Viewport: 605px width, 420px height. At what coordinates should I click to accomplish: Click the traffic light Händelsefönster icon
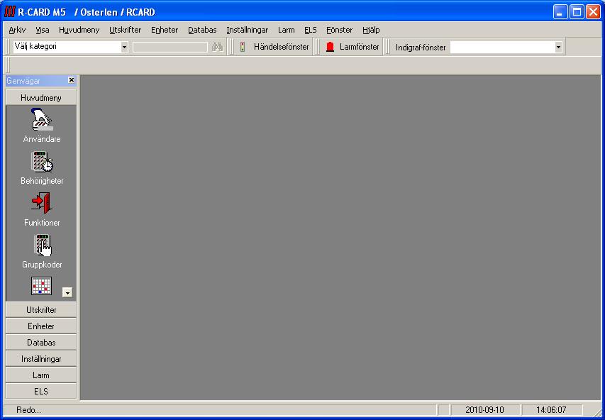click(243, 47)
